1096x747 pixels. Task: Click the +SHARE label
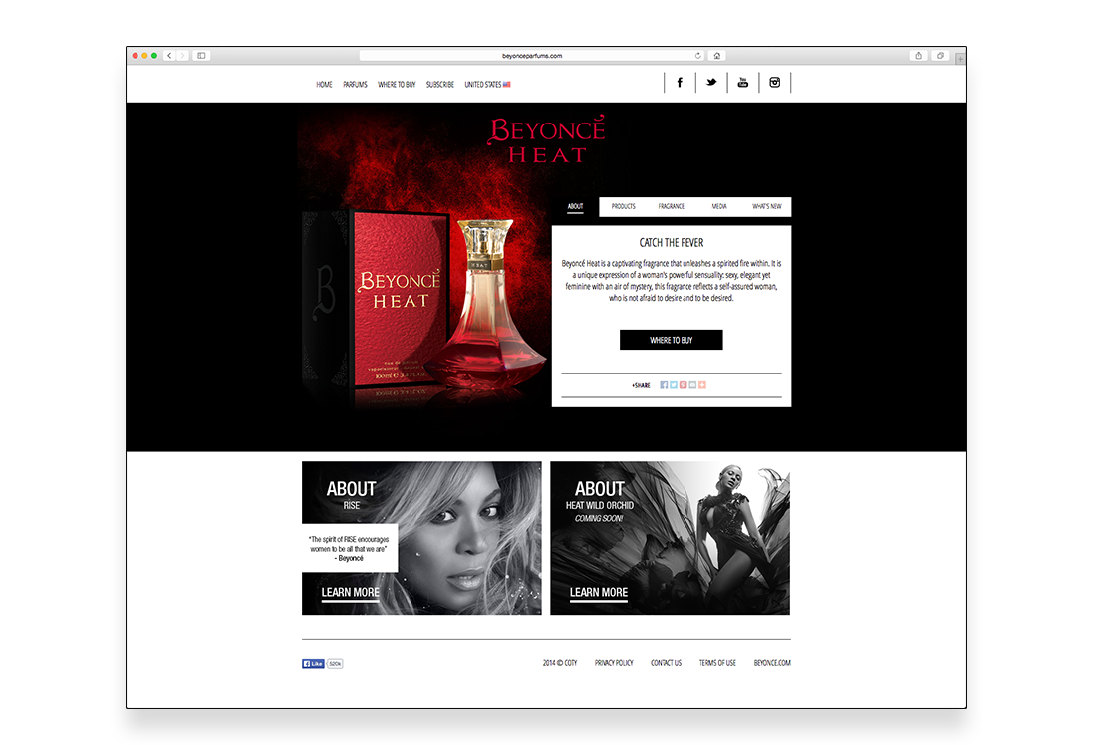click(x=641, y=385)
